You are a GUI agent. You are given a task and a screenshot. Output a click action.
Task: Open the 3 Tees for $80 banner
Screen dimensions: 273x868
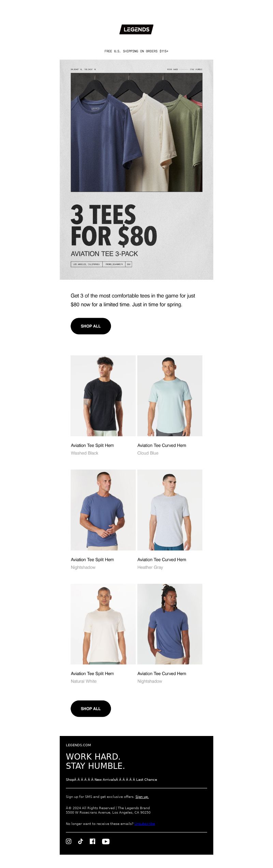pos(136,170)
